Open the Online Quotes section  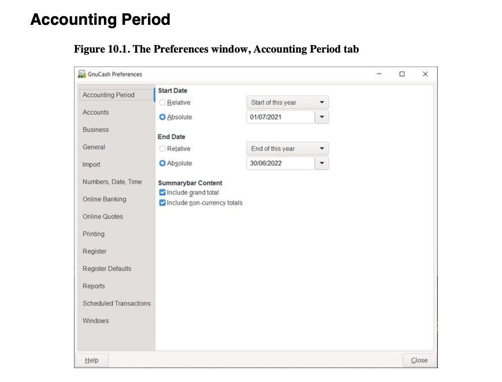[x=103, y=216]
